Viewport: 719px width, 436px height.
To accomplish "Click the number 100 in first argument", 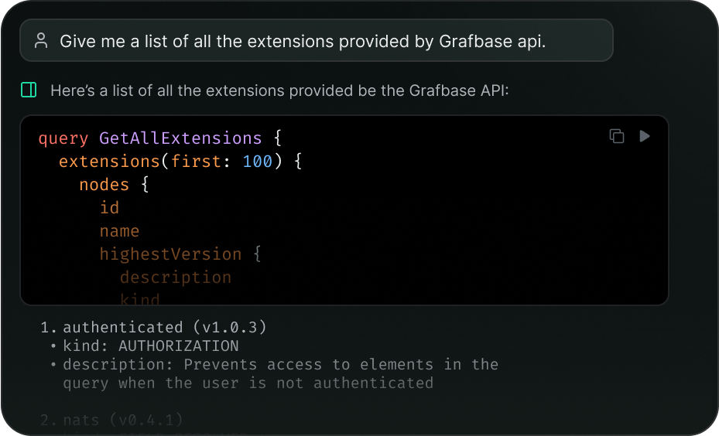I will 258,162.
